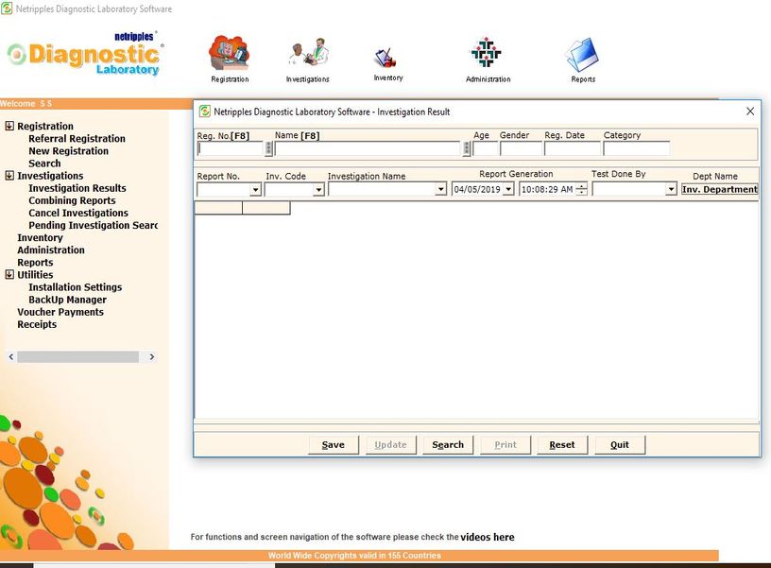
Task: Collapse the Investigations tree node
Action: pyautogui.click(x=9, y=176)
